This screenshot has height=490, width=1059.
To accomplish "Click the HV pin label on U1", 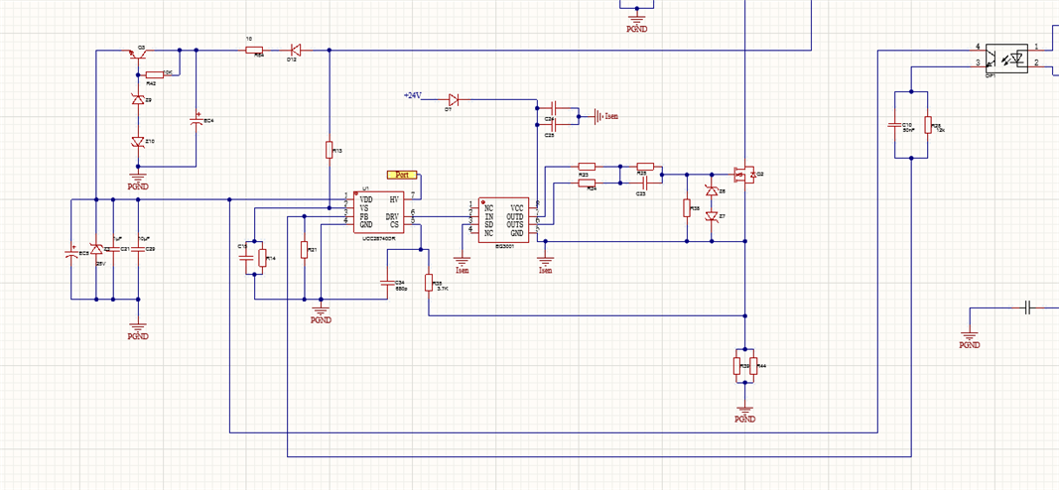I will 394,199.
